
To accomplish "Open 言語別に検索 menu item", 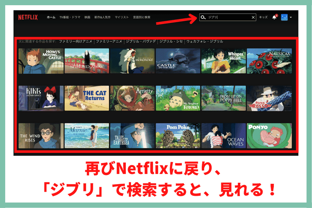I will click(142, 17).
